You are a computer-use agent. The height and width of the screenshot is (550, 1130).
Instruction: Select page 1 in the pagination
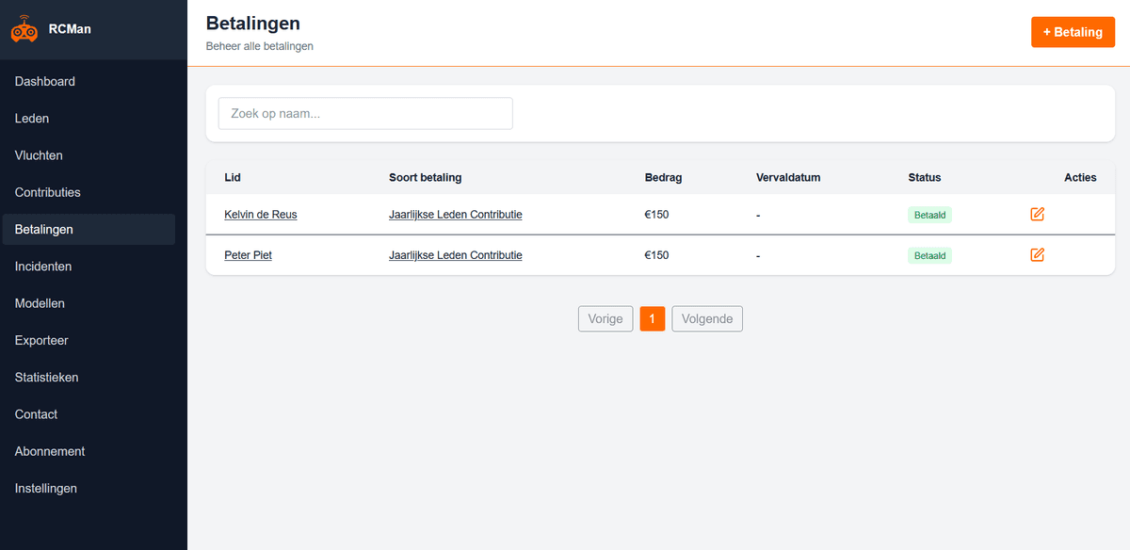(x=652, y=318)
